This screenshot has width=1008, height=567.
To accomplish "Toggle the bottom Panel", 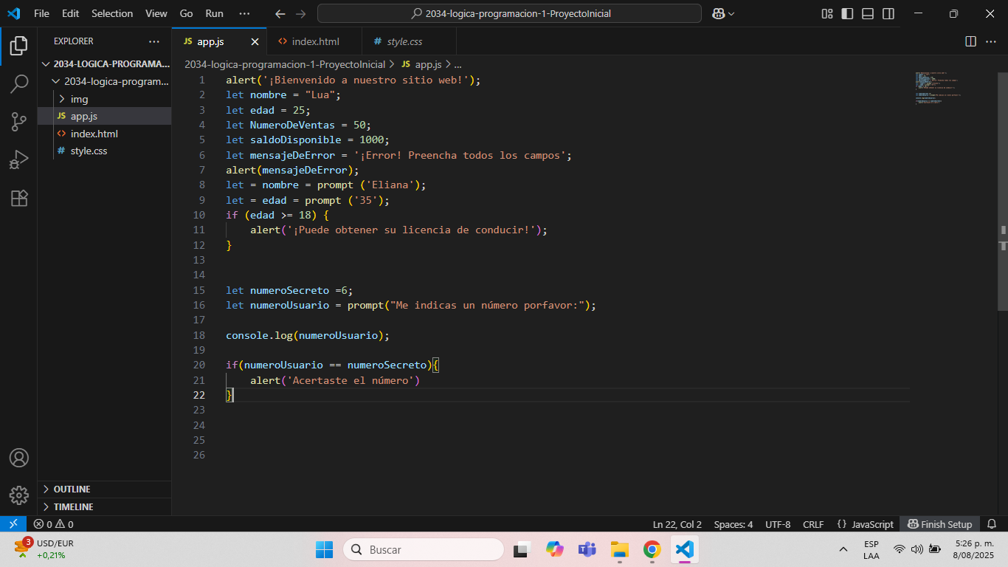I will [x=869, y=13].
